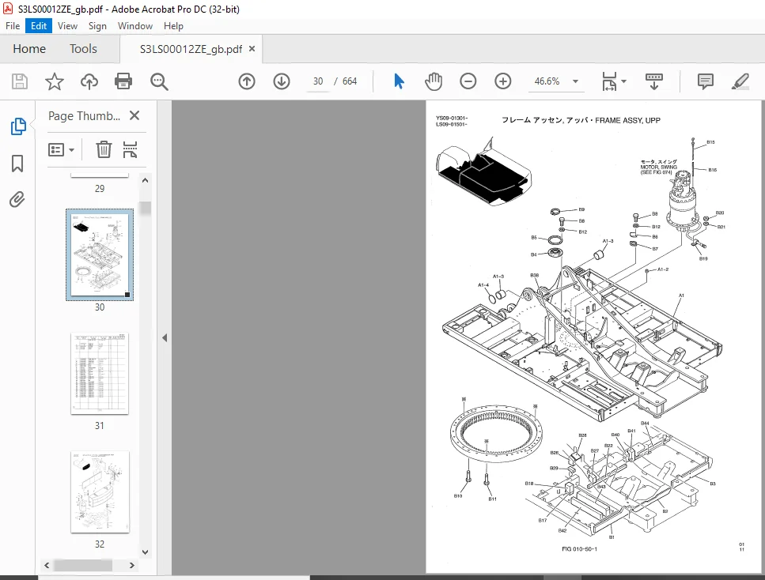Open the Sign menu

97,26
